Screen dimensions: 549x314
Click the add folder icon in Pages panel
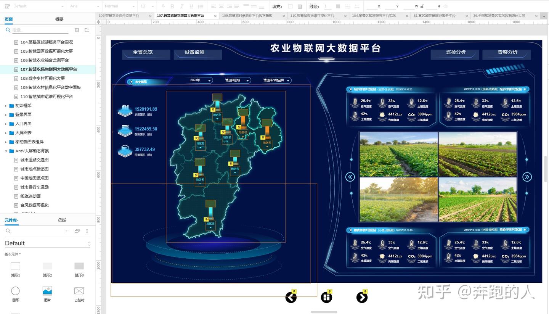[x=87, y=30]
